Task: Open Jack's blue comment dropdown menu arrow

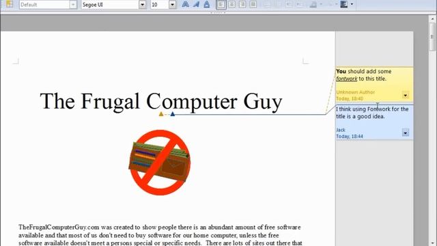Action: [406, 133]
